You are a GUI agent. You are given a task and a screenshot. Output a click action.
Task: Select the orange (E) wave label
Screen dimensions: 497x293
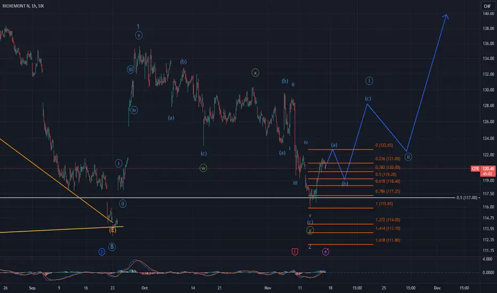tap(112, 230)
